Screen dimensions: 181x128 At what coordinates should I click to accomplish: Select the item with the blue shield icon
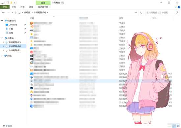click(x=32, y=99)
